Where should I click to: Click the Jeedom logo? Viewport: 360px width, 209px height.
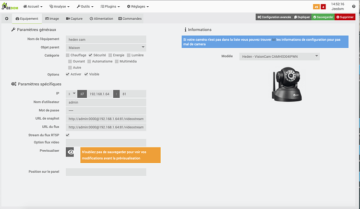(x=9, y=6)
